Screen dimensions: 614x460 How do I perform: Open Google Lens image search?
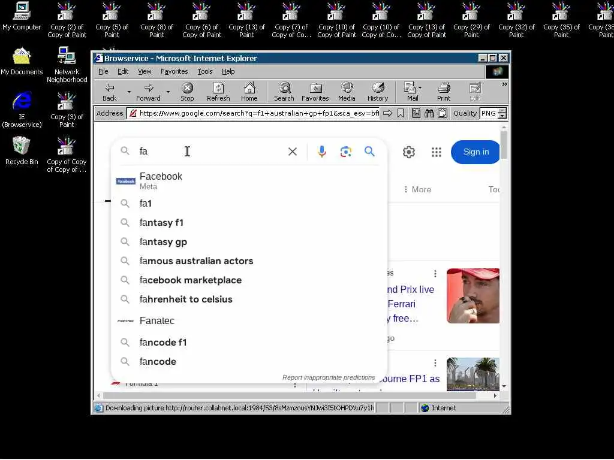345,152
